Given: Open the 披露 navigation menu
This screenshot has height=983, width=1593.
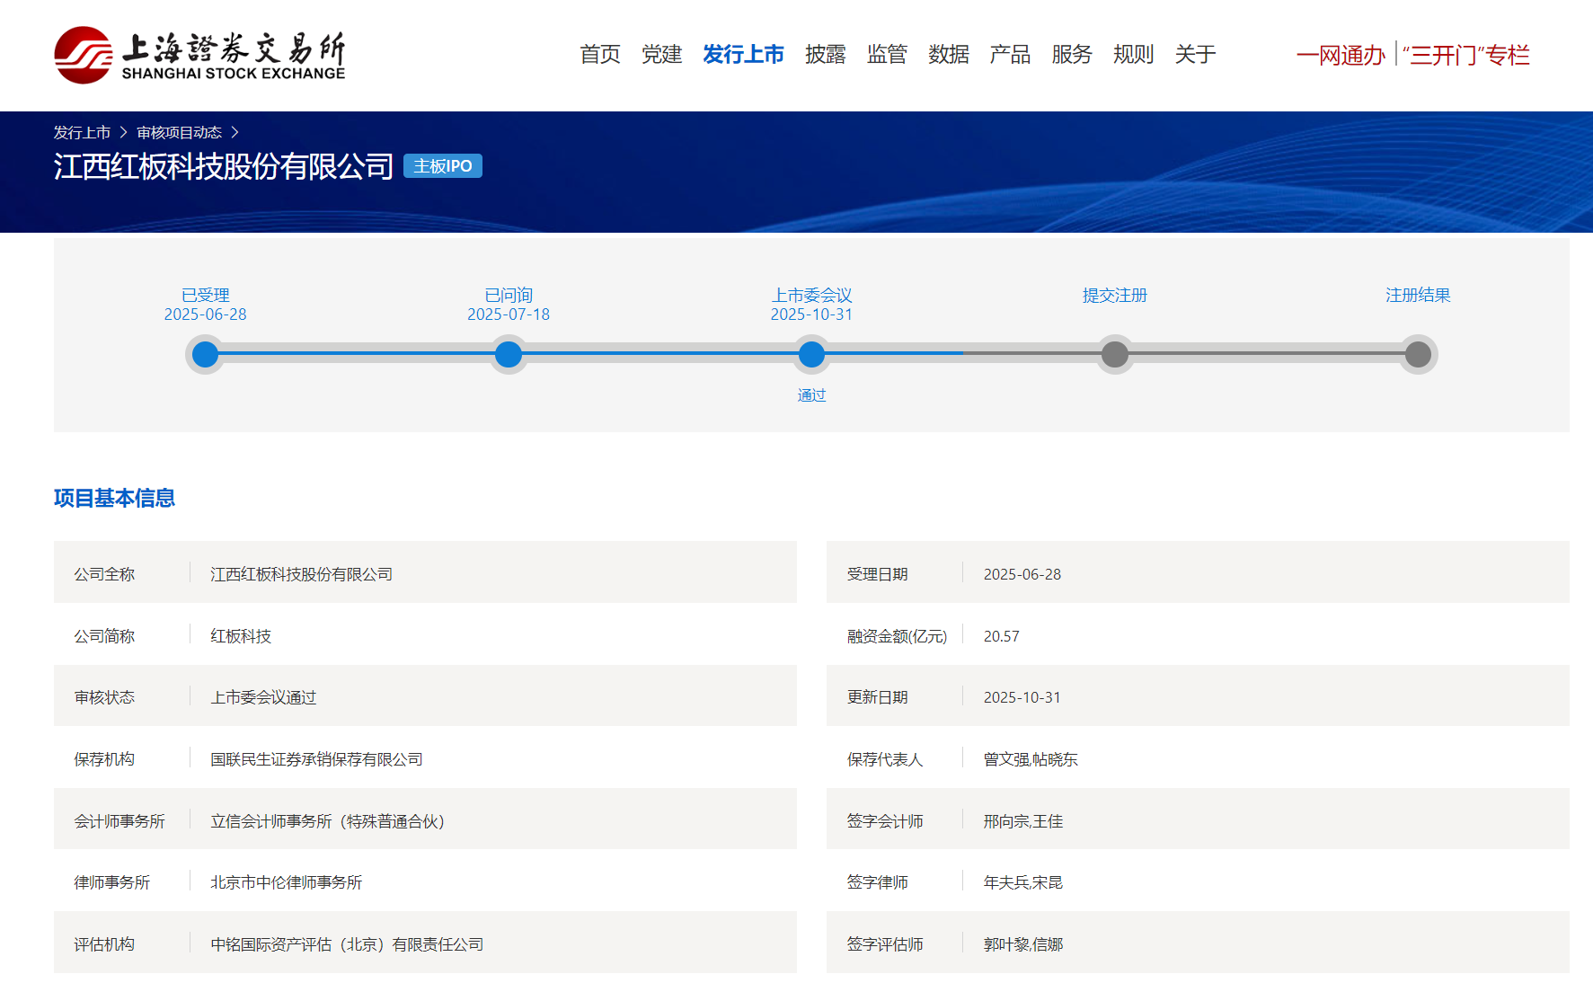Looking at the screenshot, I should click(825, 55).
